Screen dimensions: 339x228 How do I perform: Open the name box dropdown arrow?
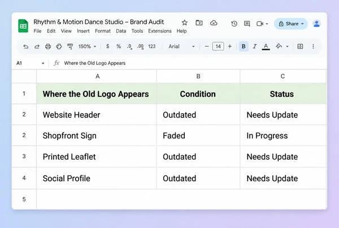(43, 63)
